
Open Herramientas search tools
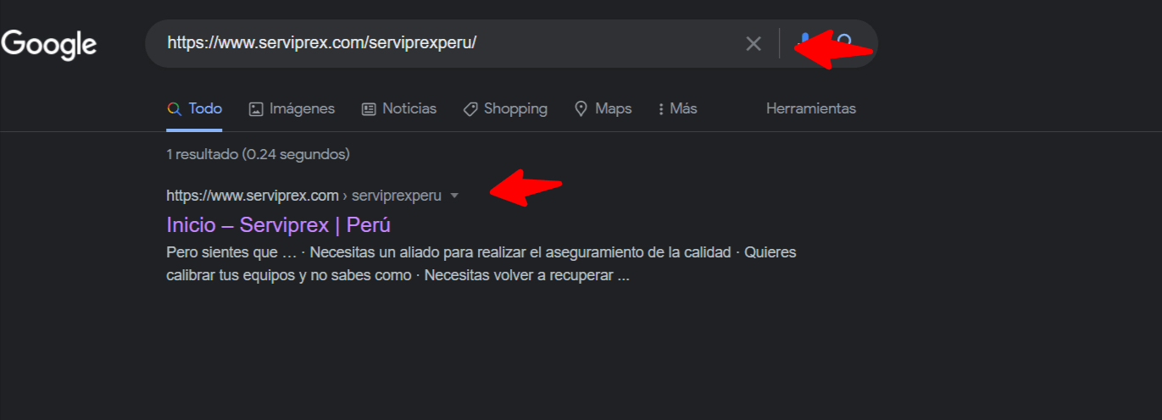pyautogui.click(x=811, y=108)
